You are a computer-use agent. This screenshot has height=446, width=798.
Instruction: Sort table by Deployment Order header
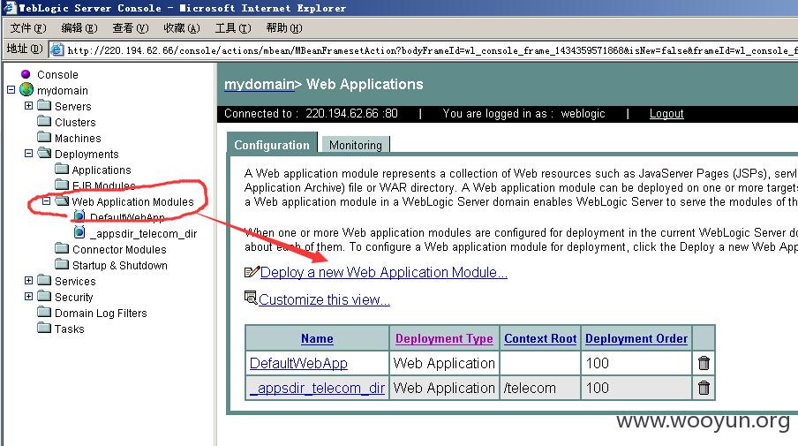point(636,338)
